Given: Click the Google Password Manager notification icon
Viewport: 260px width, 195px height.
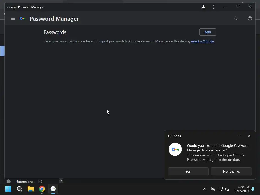Looking at the screenshot, I should pos(175,149).
